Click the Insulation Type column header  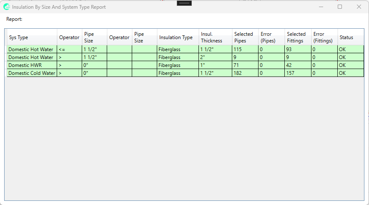tap(176, 37)
